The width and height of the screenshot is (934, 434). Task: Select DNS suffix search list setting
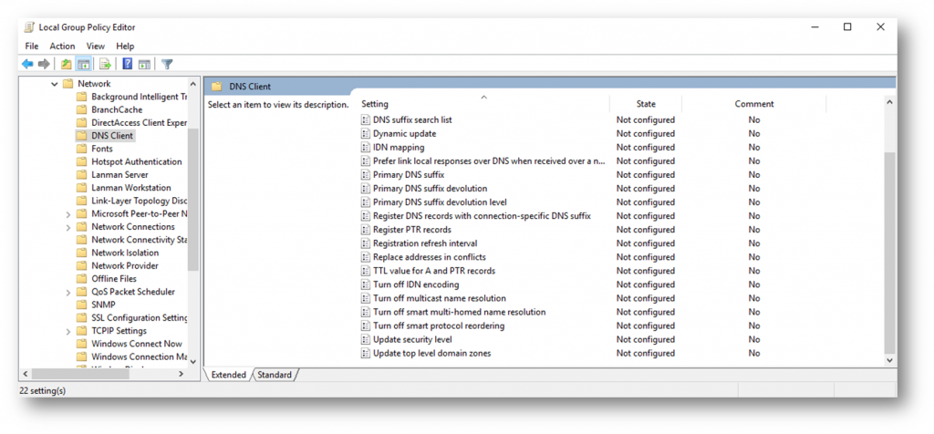[412, 119]
